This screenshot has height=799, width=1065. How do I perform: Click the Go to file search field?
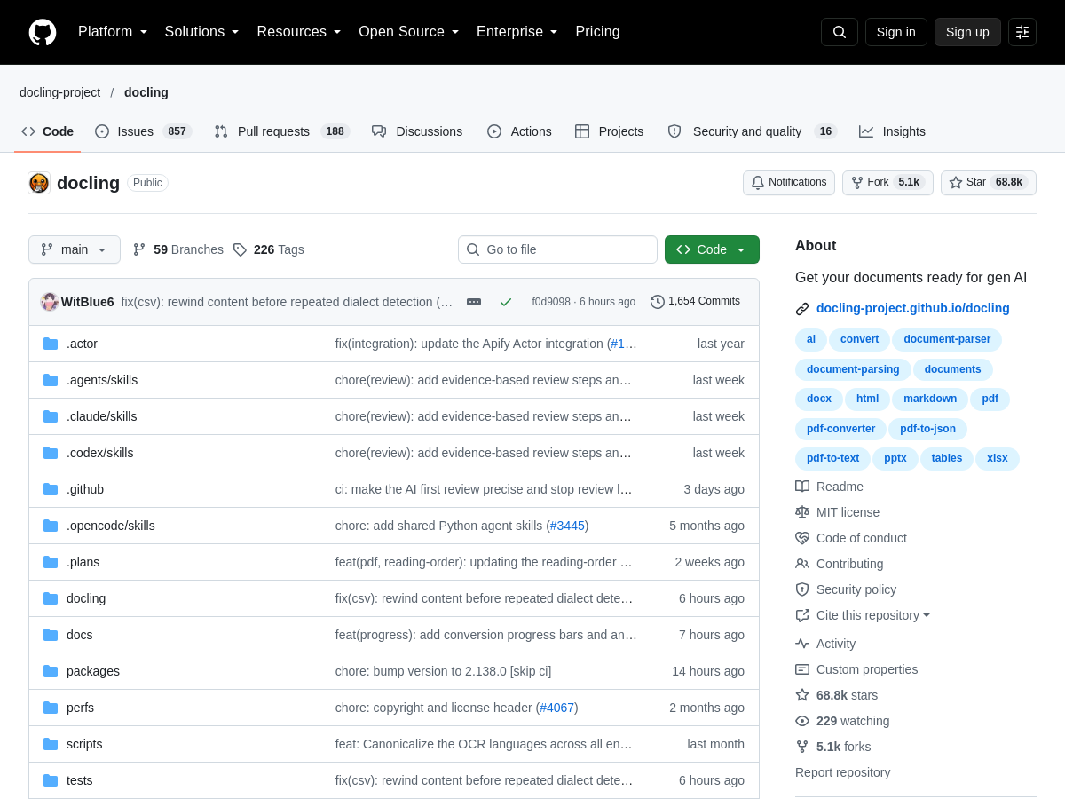tap(557, 249)
